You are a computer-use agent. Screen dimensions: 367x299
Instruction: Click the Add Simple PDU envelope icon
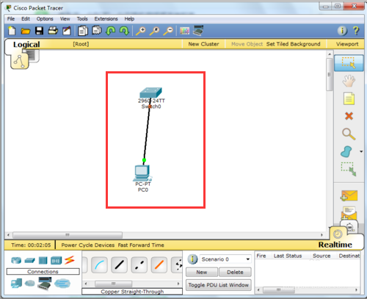349,195
